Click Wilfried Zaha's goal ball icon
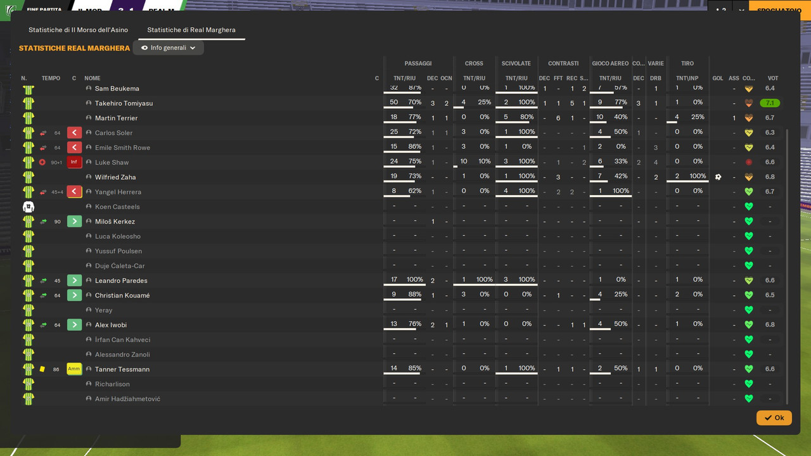 click(x=718, y=177)
